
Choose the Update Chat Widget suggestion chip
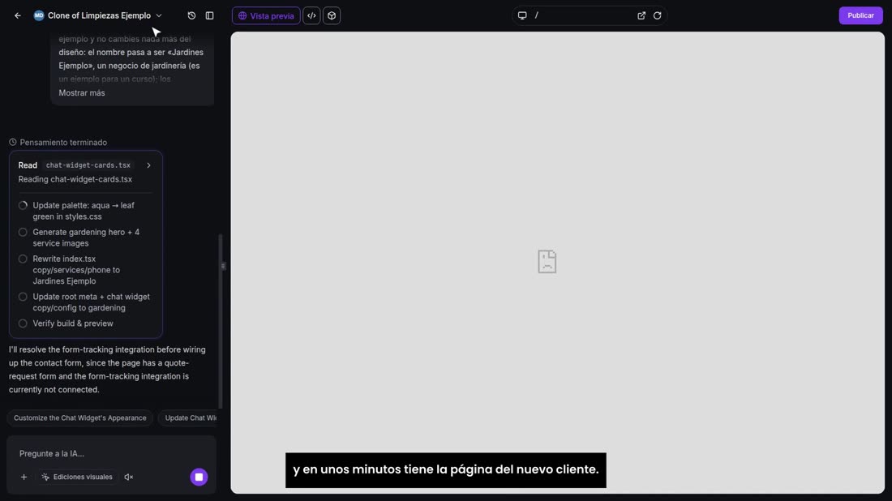[x=187, y=418]
